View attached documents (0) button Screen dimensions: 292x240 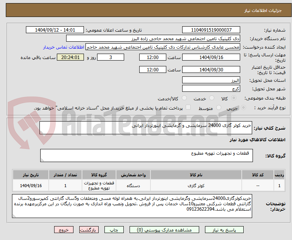tap(164, 230)
